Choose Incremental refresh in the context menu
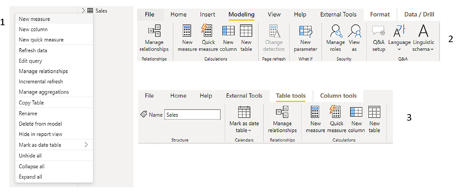Image resolution: width=462 pixels, height=193 pixels. [41, 81]
